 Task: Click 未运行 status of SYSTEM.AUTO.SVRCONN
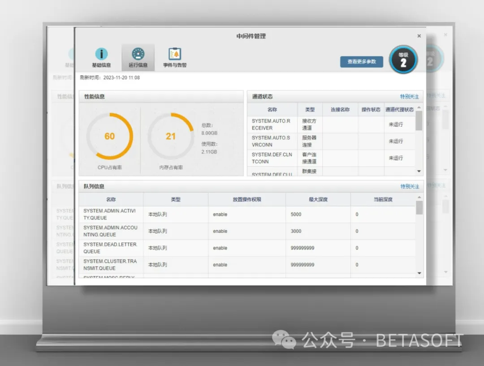[x=396, y=142]
